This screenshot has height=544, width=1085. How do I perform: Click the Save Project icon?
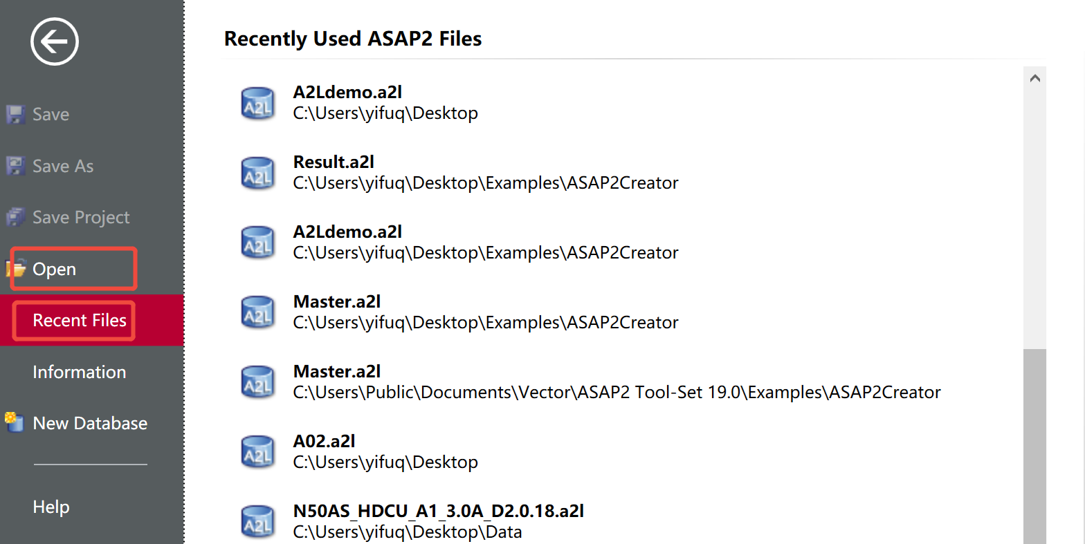pos(15,218)
